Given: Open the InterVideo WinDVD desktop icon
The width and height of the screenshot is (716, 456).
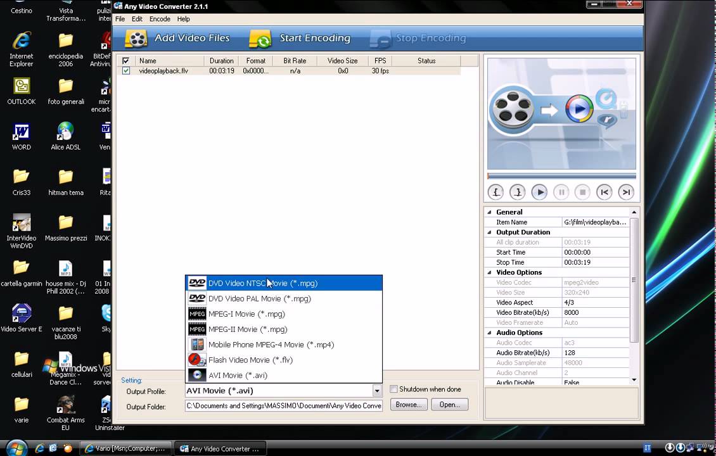Looking at the screenshot, I should coord(22,231).
